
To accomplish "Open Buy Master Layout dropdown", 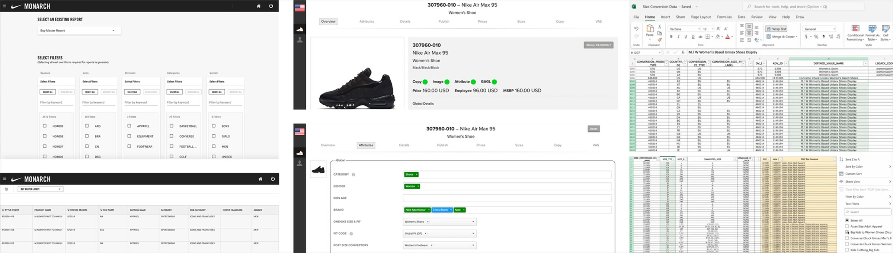I will (x=41, y=189).
